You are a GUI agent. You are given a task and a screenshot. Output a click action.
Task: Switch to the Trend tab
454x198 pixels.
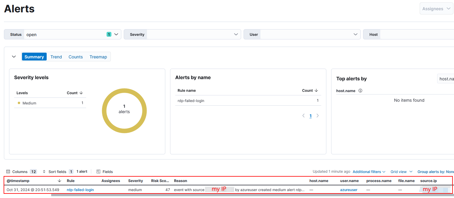(x=56, y=57)
